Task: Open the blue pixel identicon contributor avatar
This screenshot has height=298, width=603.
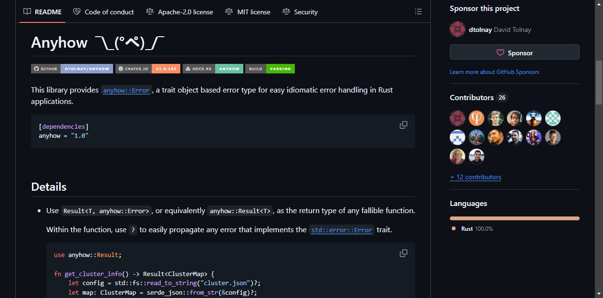Action: coord(457,137)
